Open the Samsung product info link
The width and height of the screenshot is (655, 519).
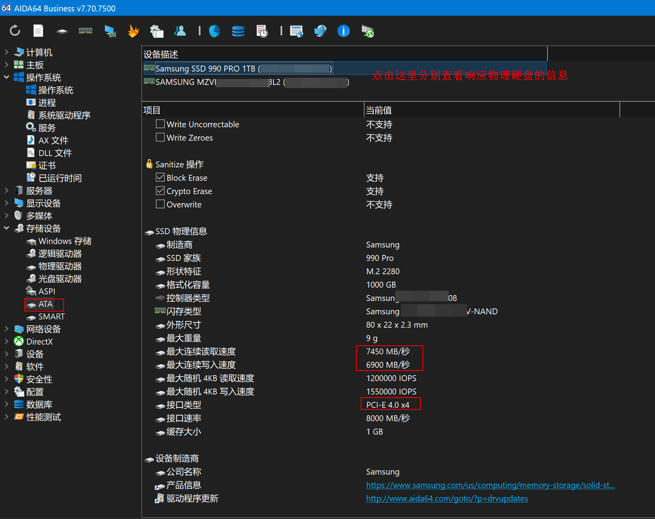pos(490,485)
